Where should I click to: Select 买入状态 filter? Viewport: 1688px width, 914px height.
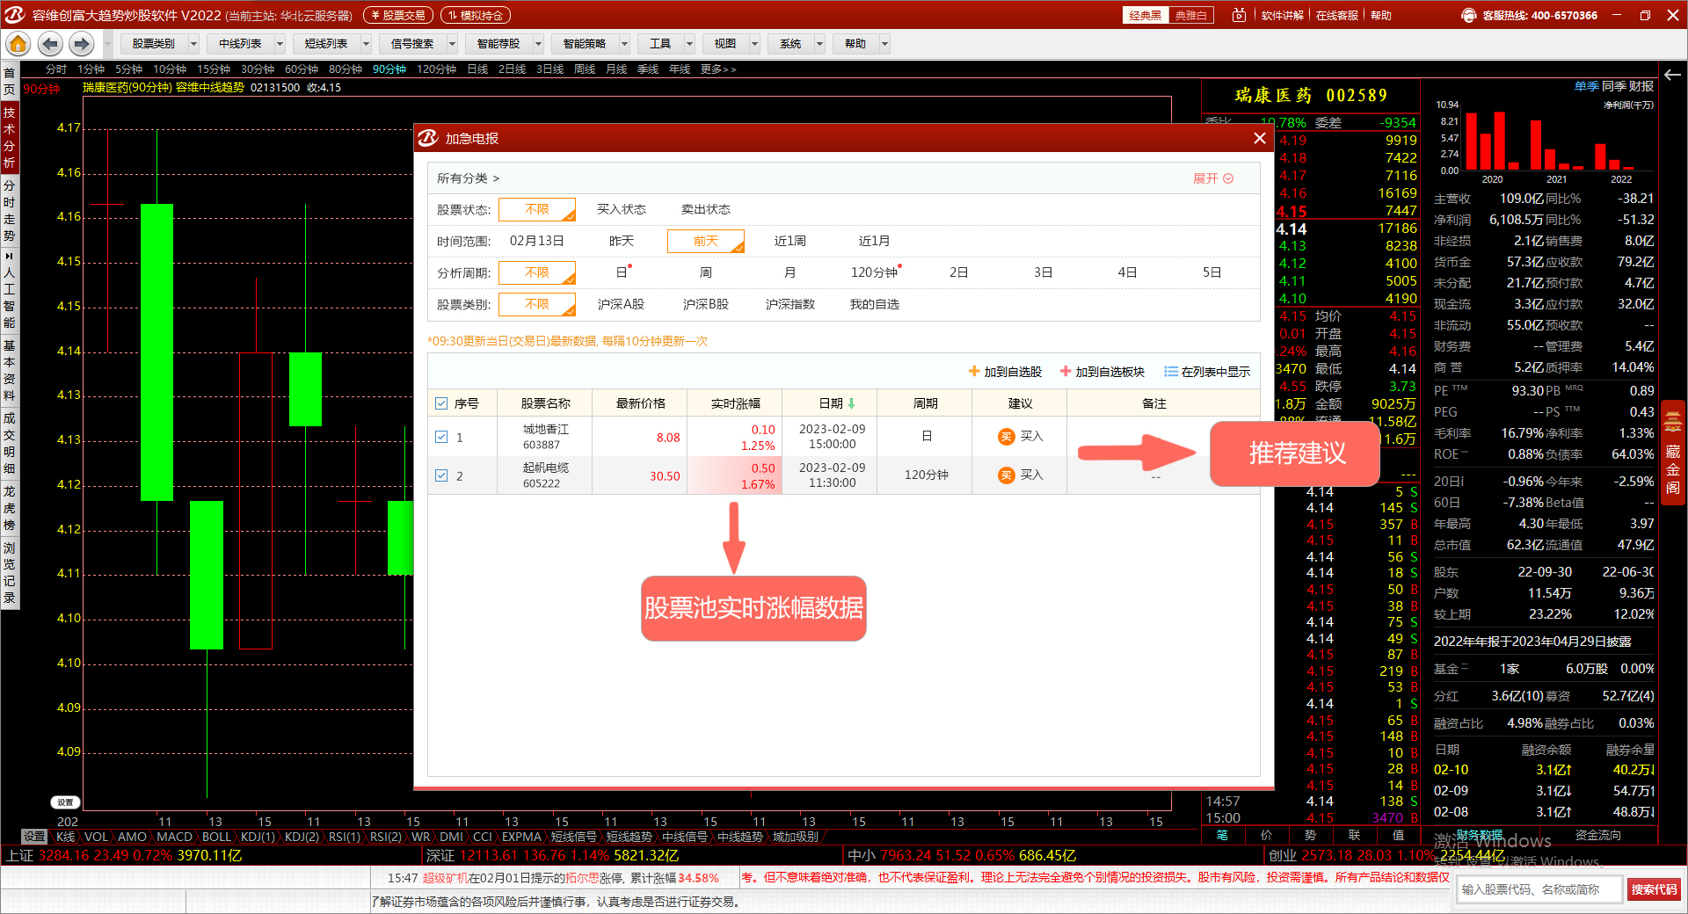pos(622,209)
